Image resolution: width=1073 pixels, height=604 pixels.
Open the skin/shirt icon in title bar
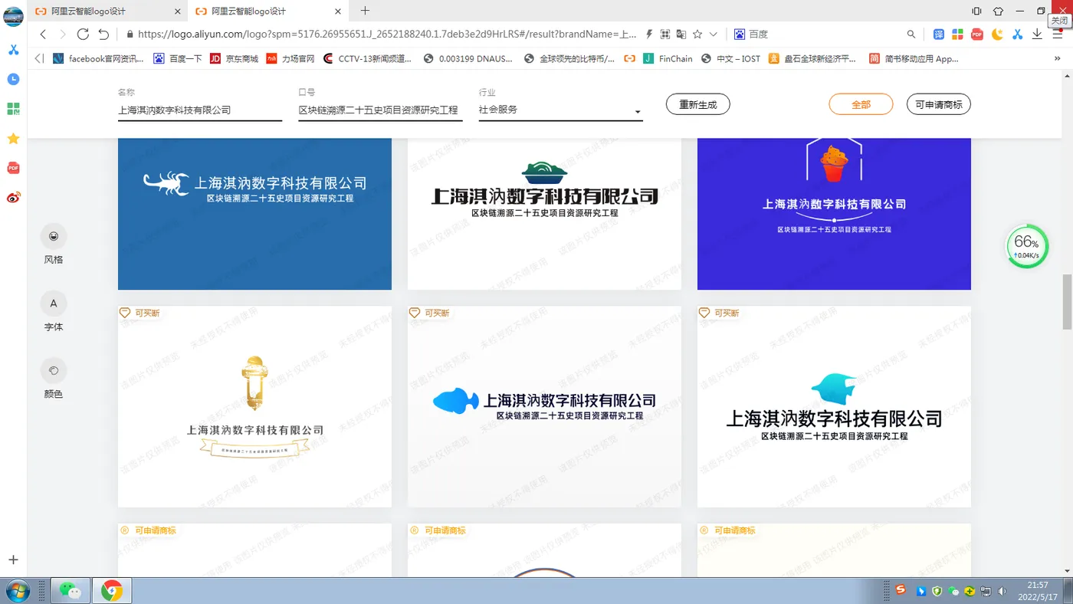tap(998, 11)
